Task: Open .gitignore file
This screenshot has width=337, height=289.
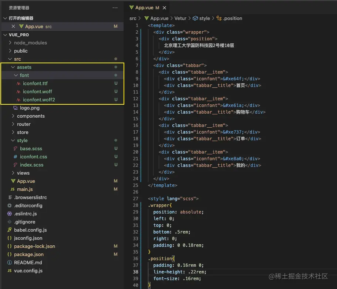Action: coord(24,222)
